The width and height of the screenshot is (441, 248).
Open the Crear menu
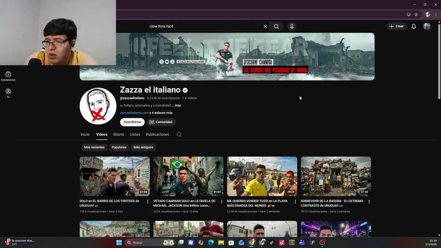[397, 26]
